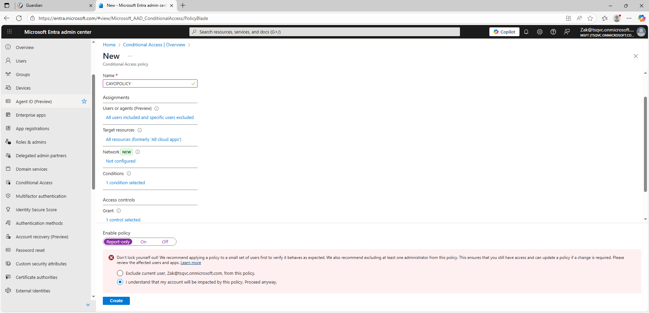This screenshot has height=313, width=649.
Task: Expand '1 condition selected' under Conditions
Action: [x=125, y=183]
